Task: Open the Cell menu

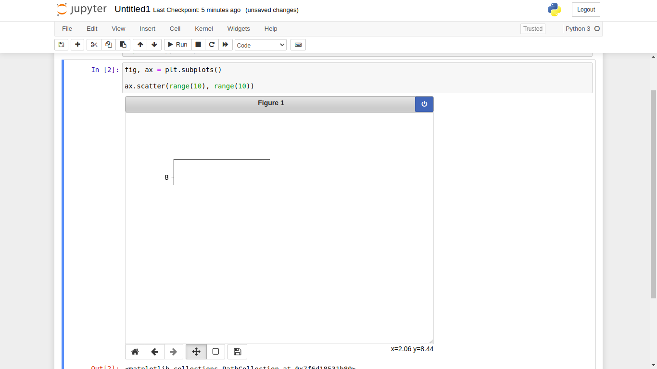Action: pos(175,29)
